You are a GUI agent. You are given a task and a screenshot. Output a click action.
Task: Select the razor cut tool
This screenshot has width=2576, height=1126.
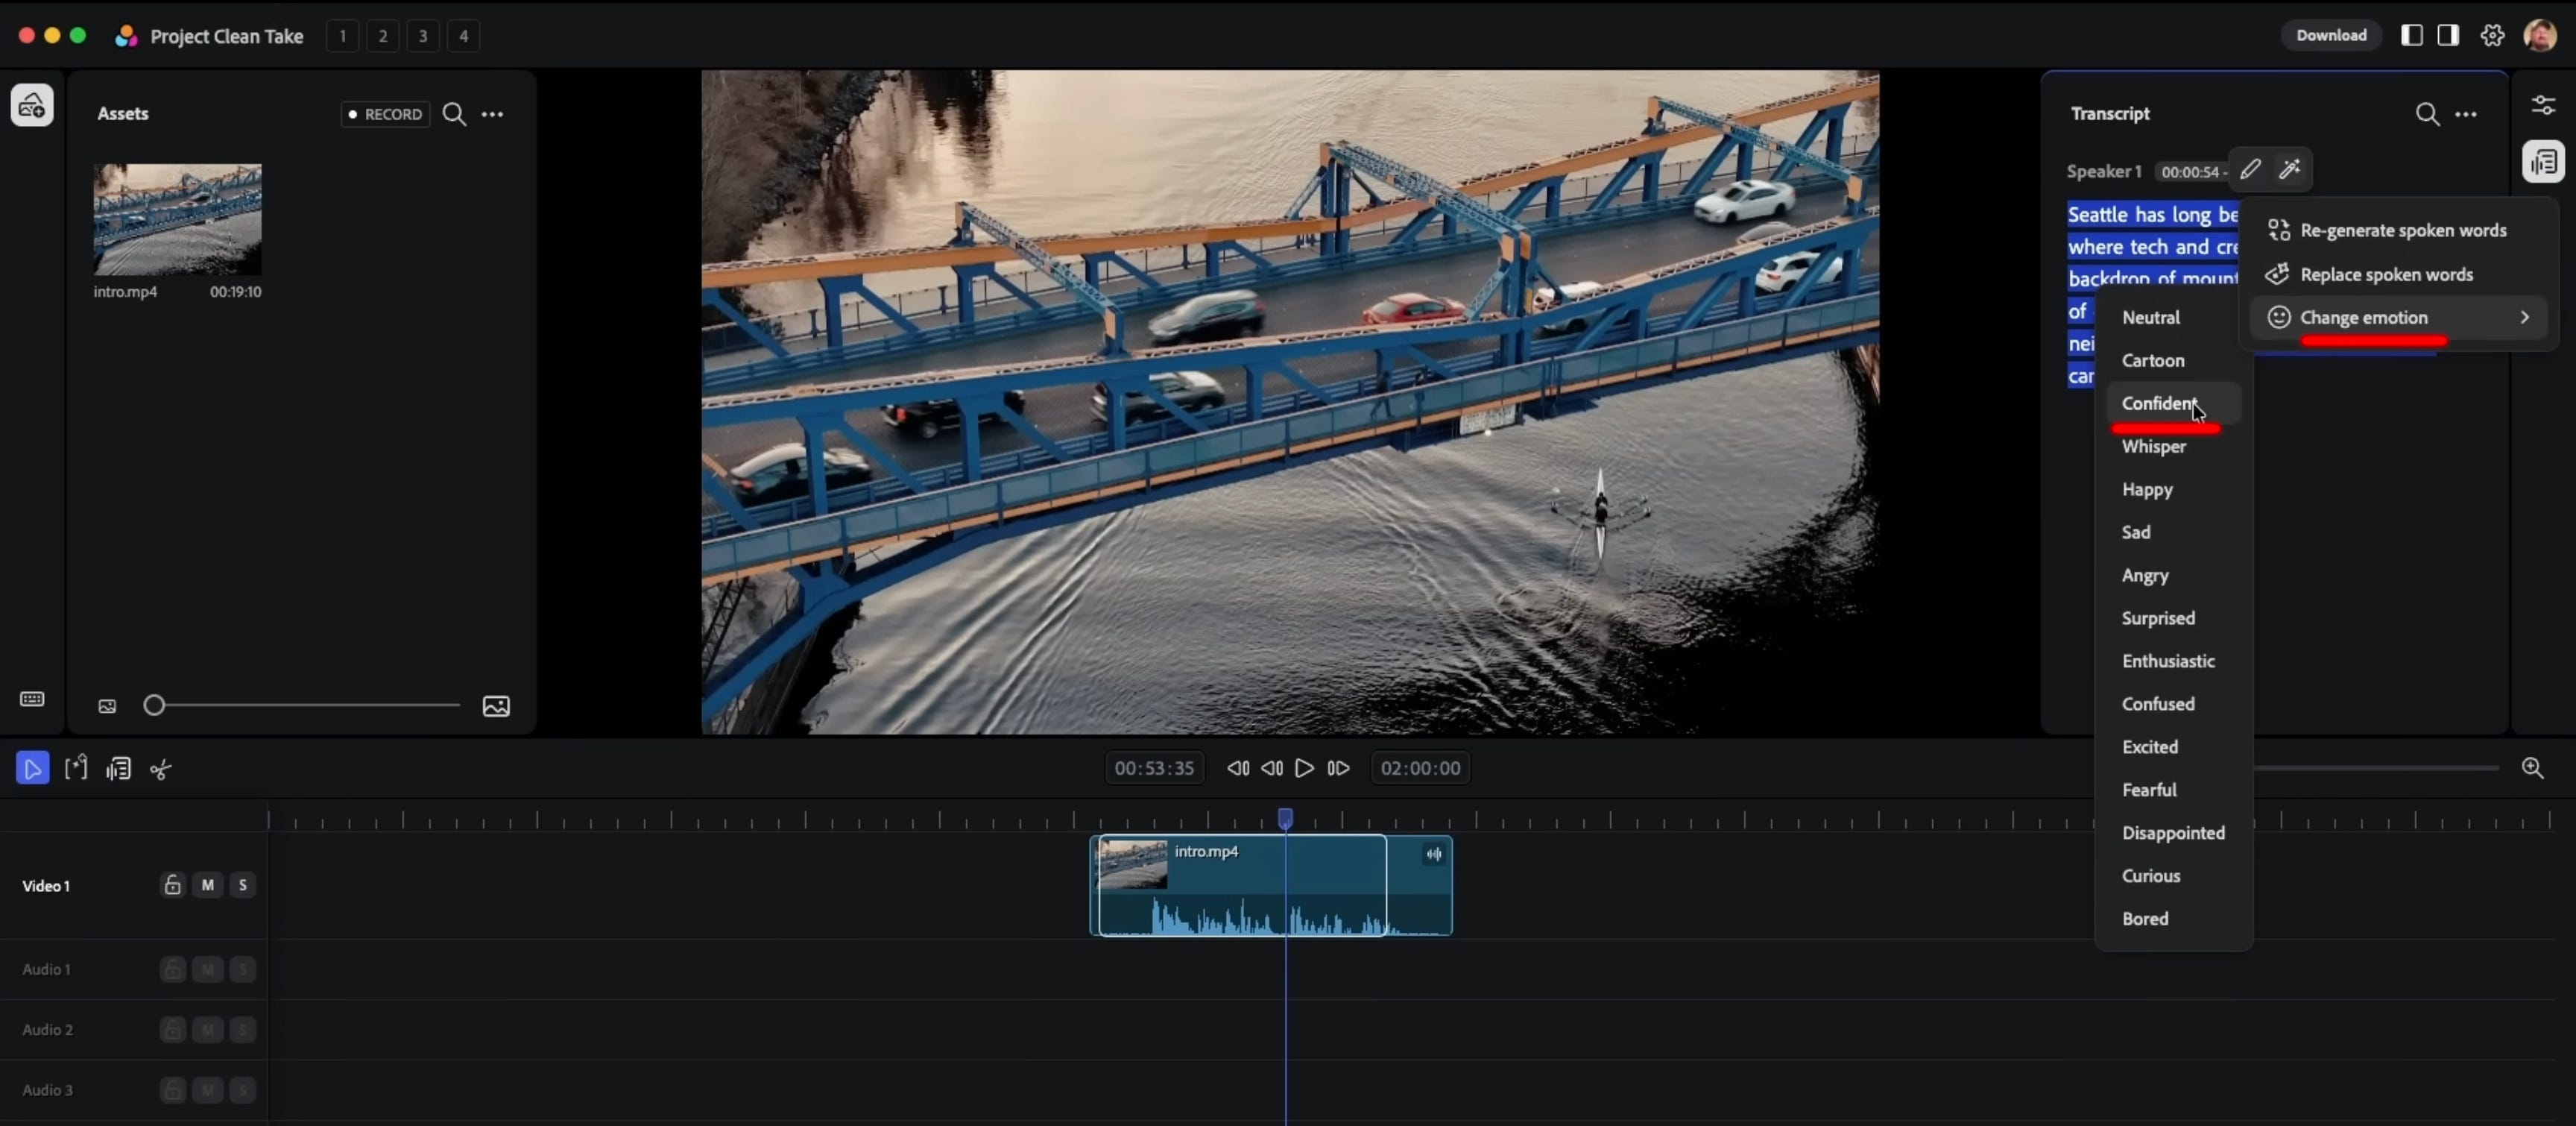tap(161, 769)
